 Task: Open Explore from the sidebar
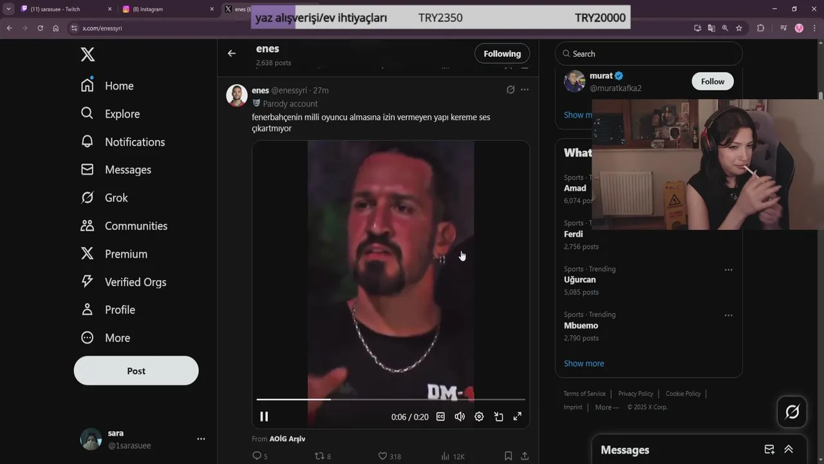110,113
